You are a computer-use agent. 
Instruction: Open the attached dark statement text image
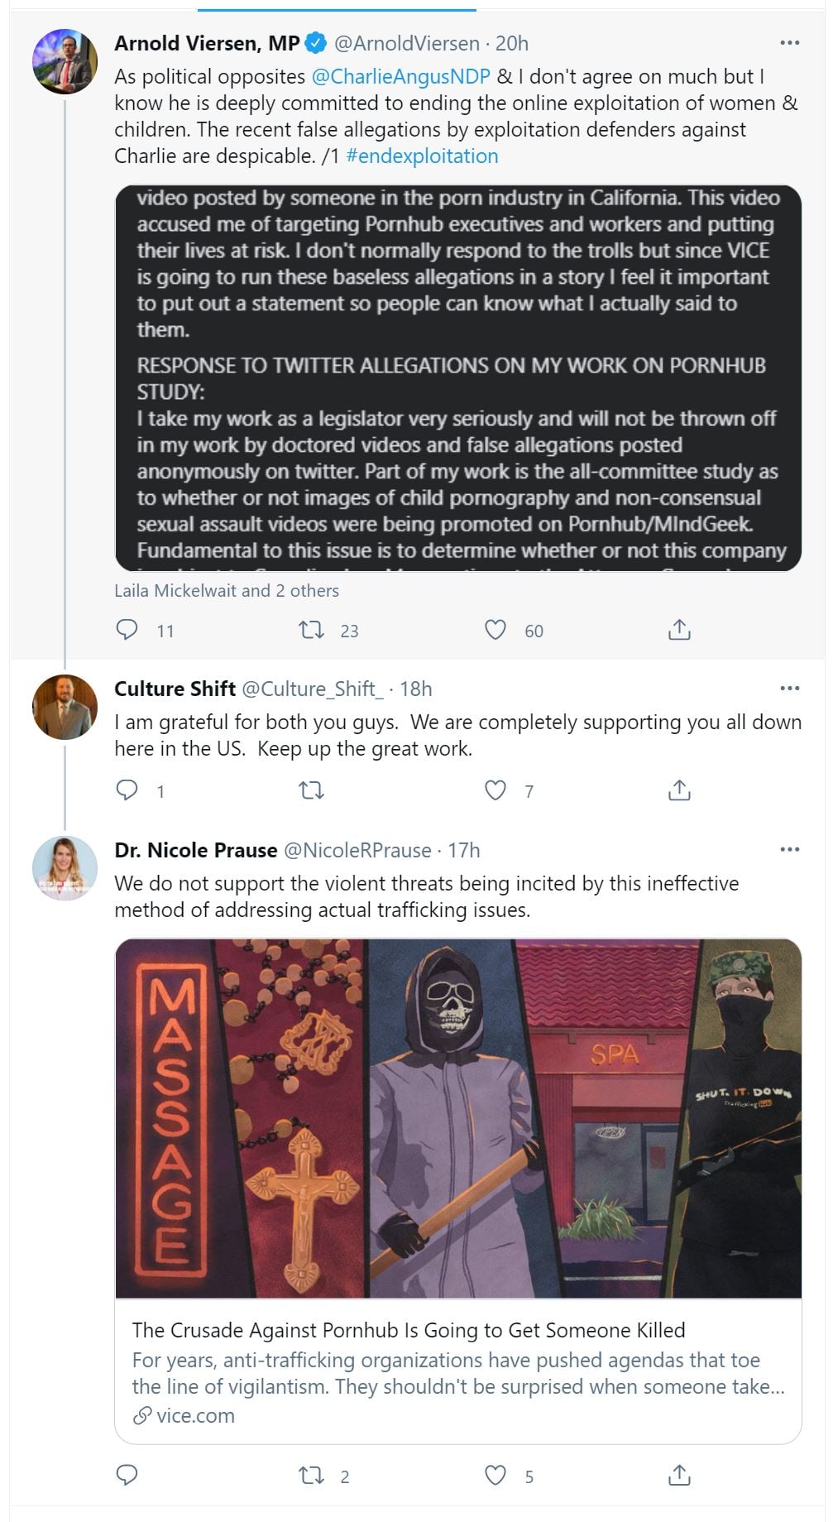457,377
